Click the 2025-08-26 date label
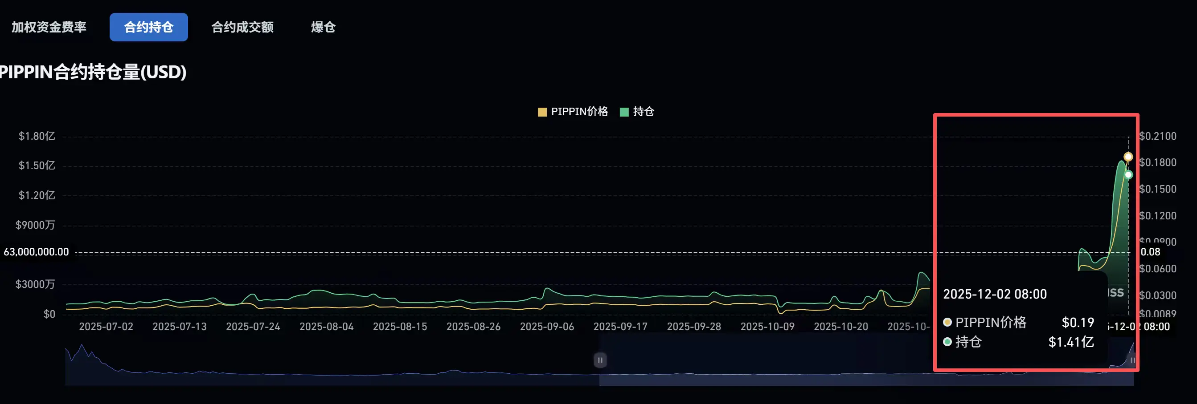1197x404 pixels. (x=474, y=327)
